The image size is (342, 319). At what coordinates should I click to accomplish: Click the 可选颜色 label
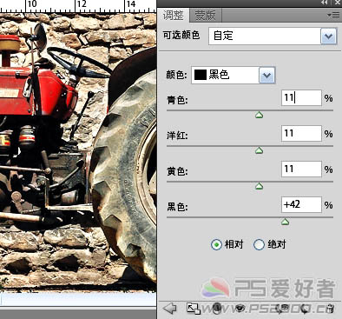coord(181,36)
